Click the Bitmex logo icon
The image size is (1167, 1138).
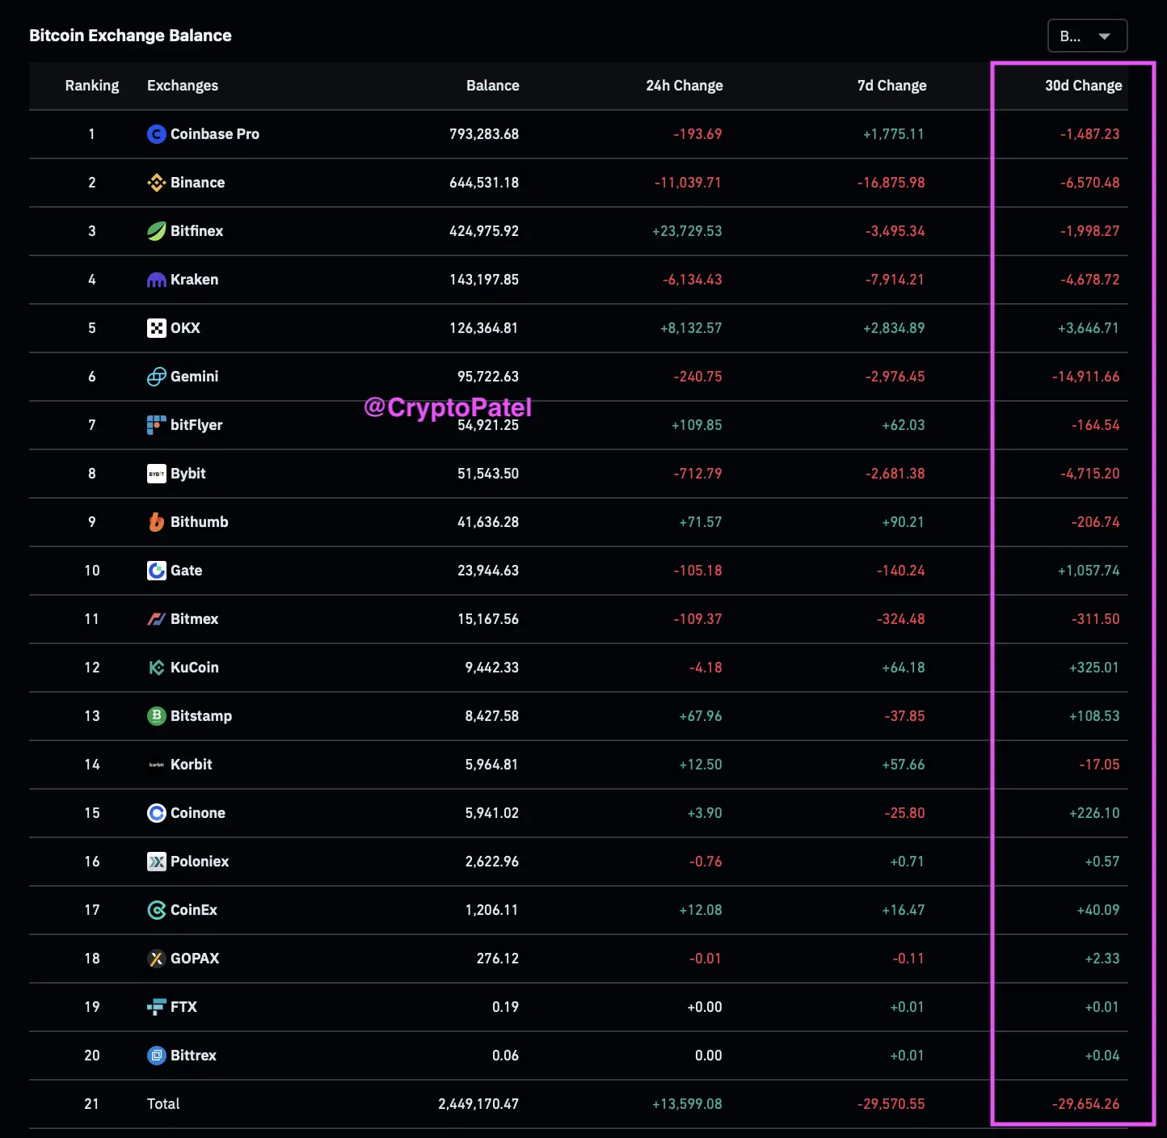click(x=156, y=619)
